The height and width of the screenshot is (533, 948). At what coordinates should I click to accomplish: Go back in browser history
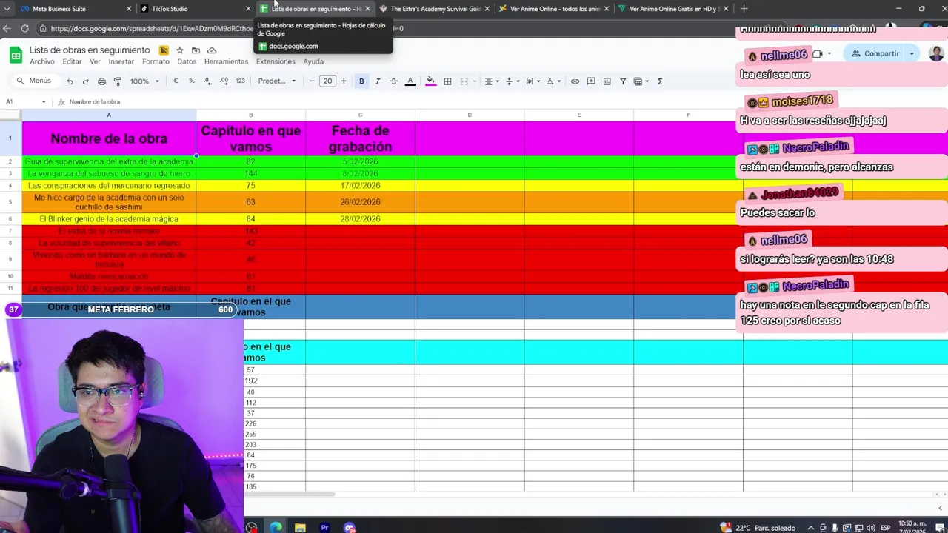[x=7, y=28]
